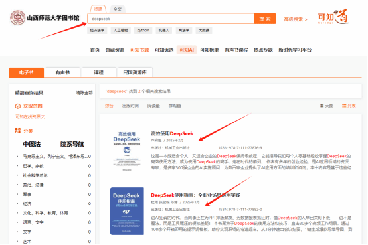The image size is (368, 245).
Task: Open 高级搜索 advanced search link
Action: (296, 19)
